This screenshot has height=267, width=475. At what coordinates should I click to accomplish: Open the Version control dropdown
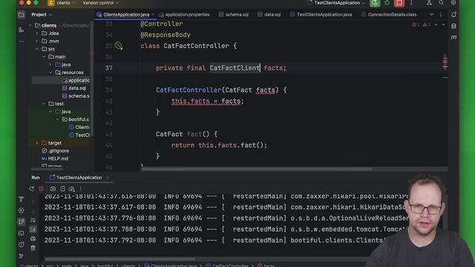(x=101, y=3)
